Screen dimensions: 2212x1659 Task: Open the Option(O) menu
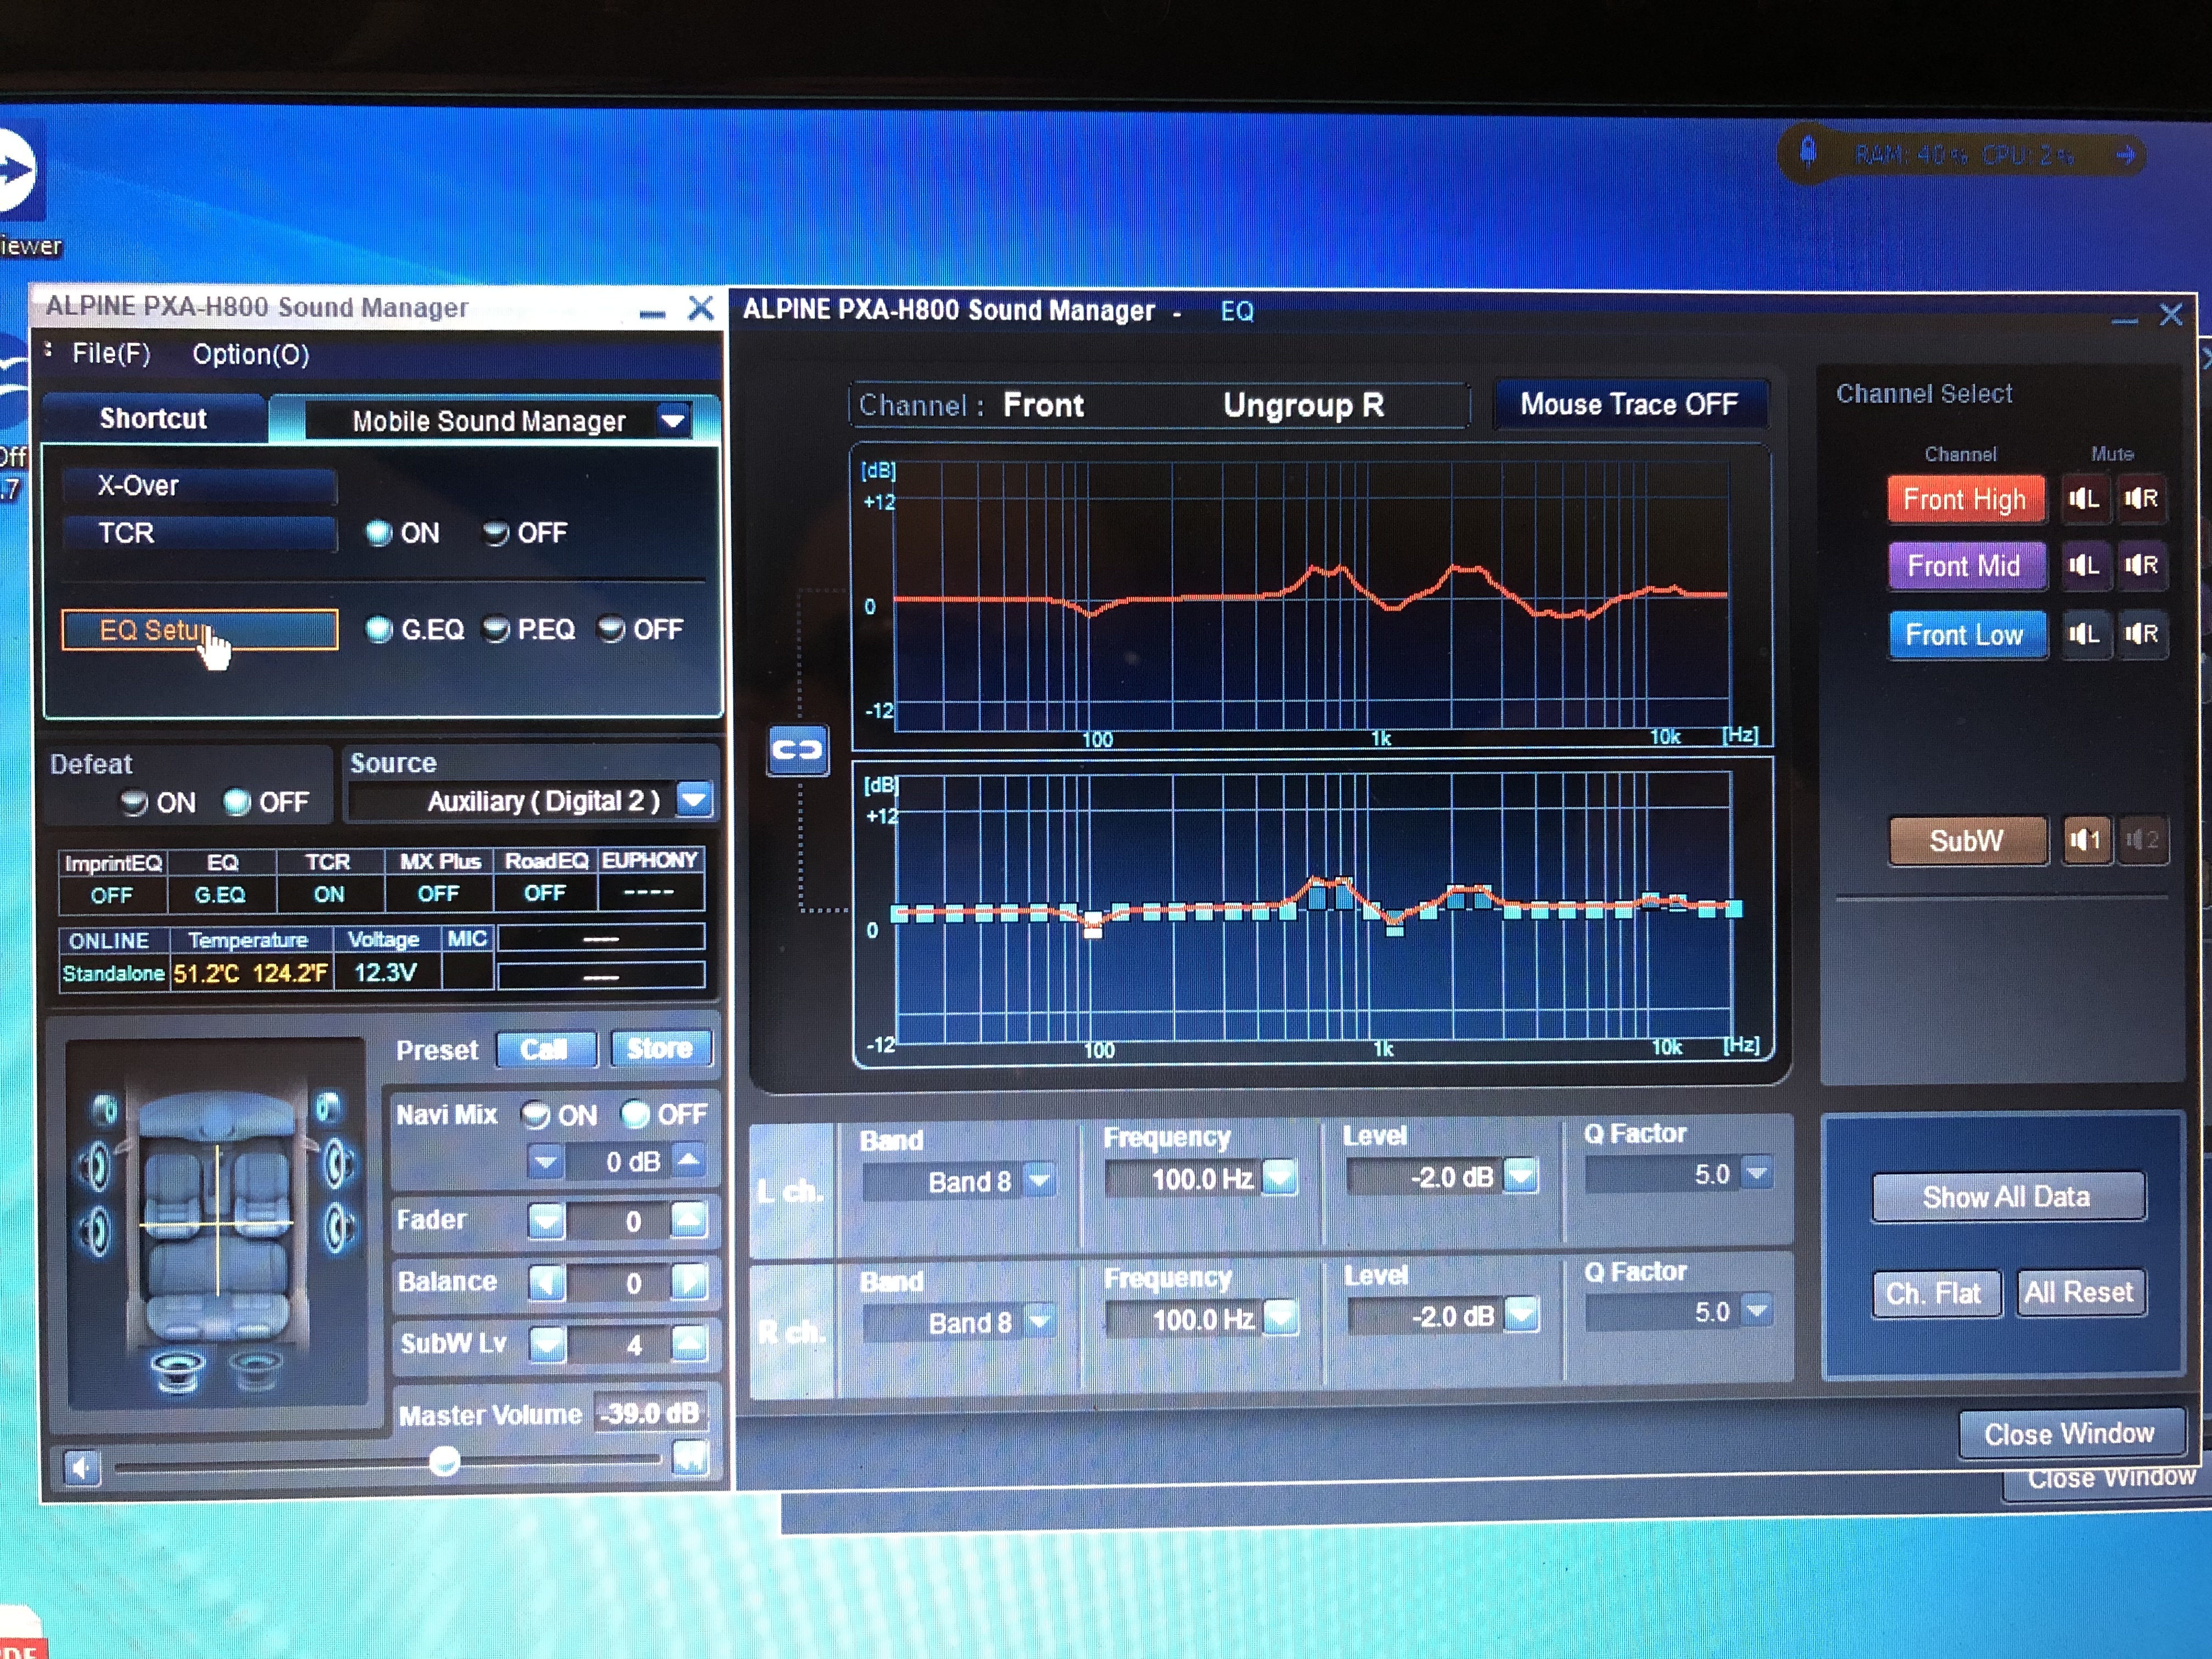pos(251,355)
